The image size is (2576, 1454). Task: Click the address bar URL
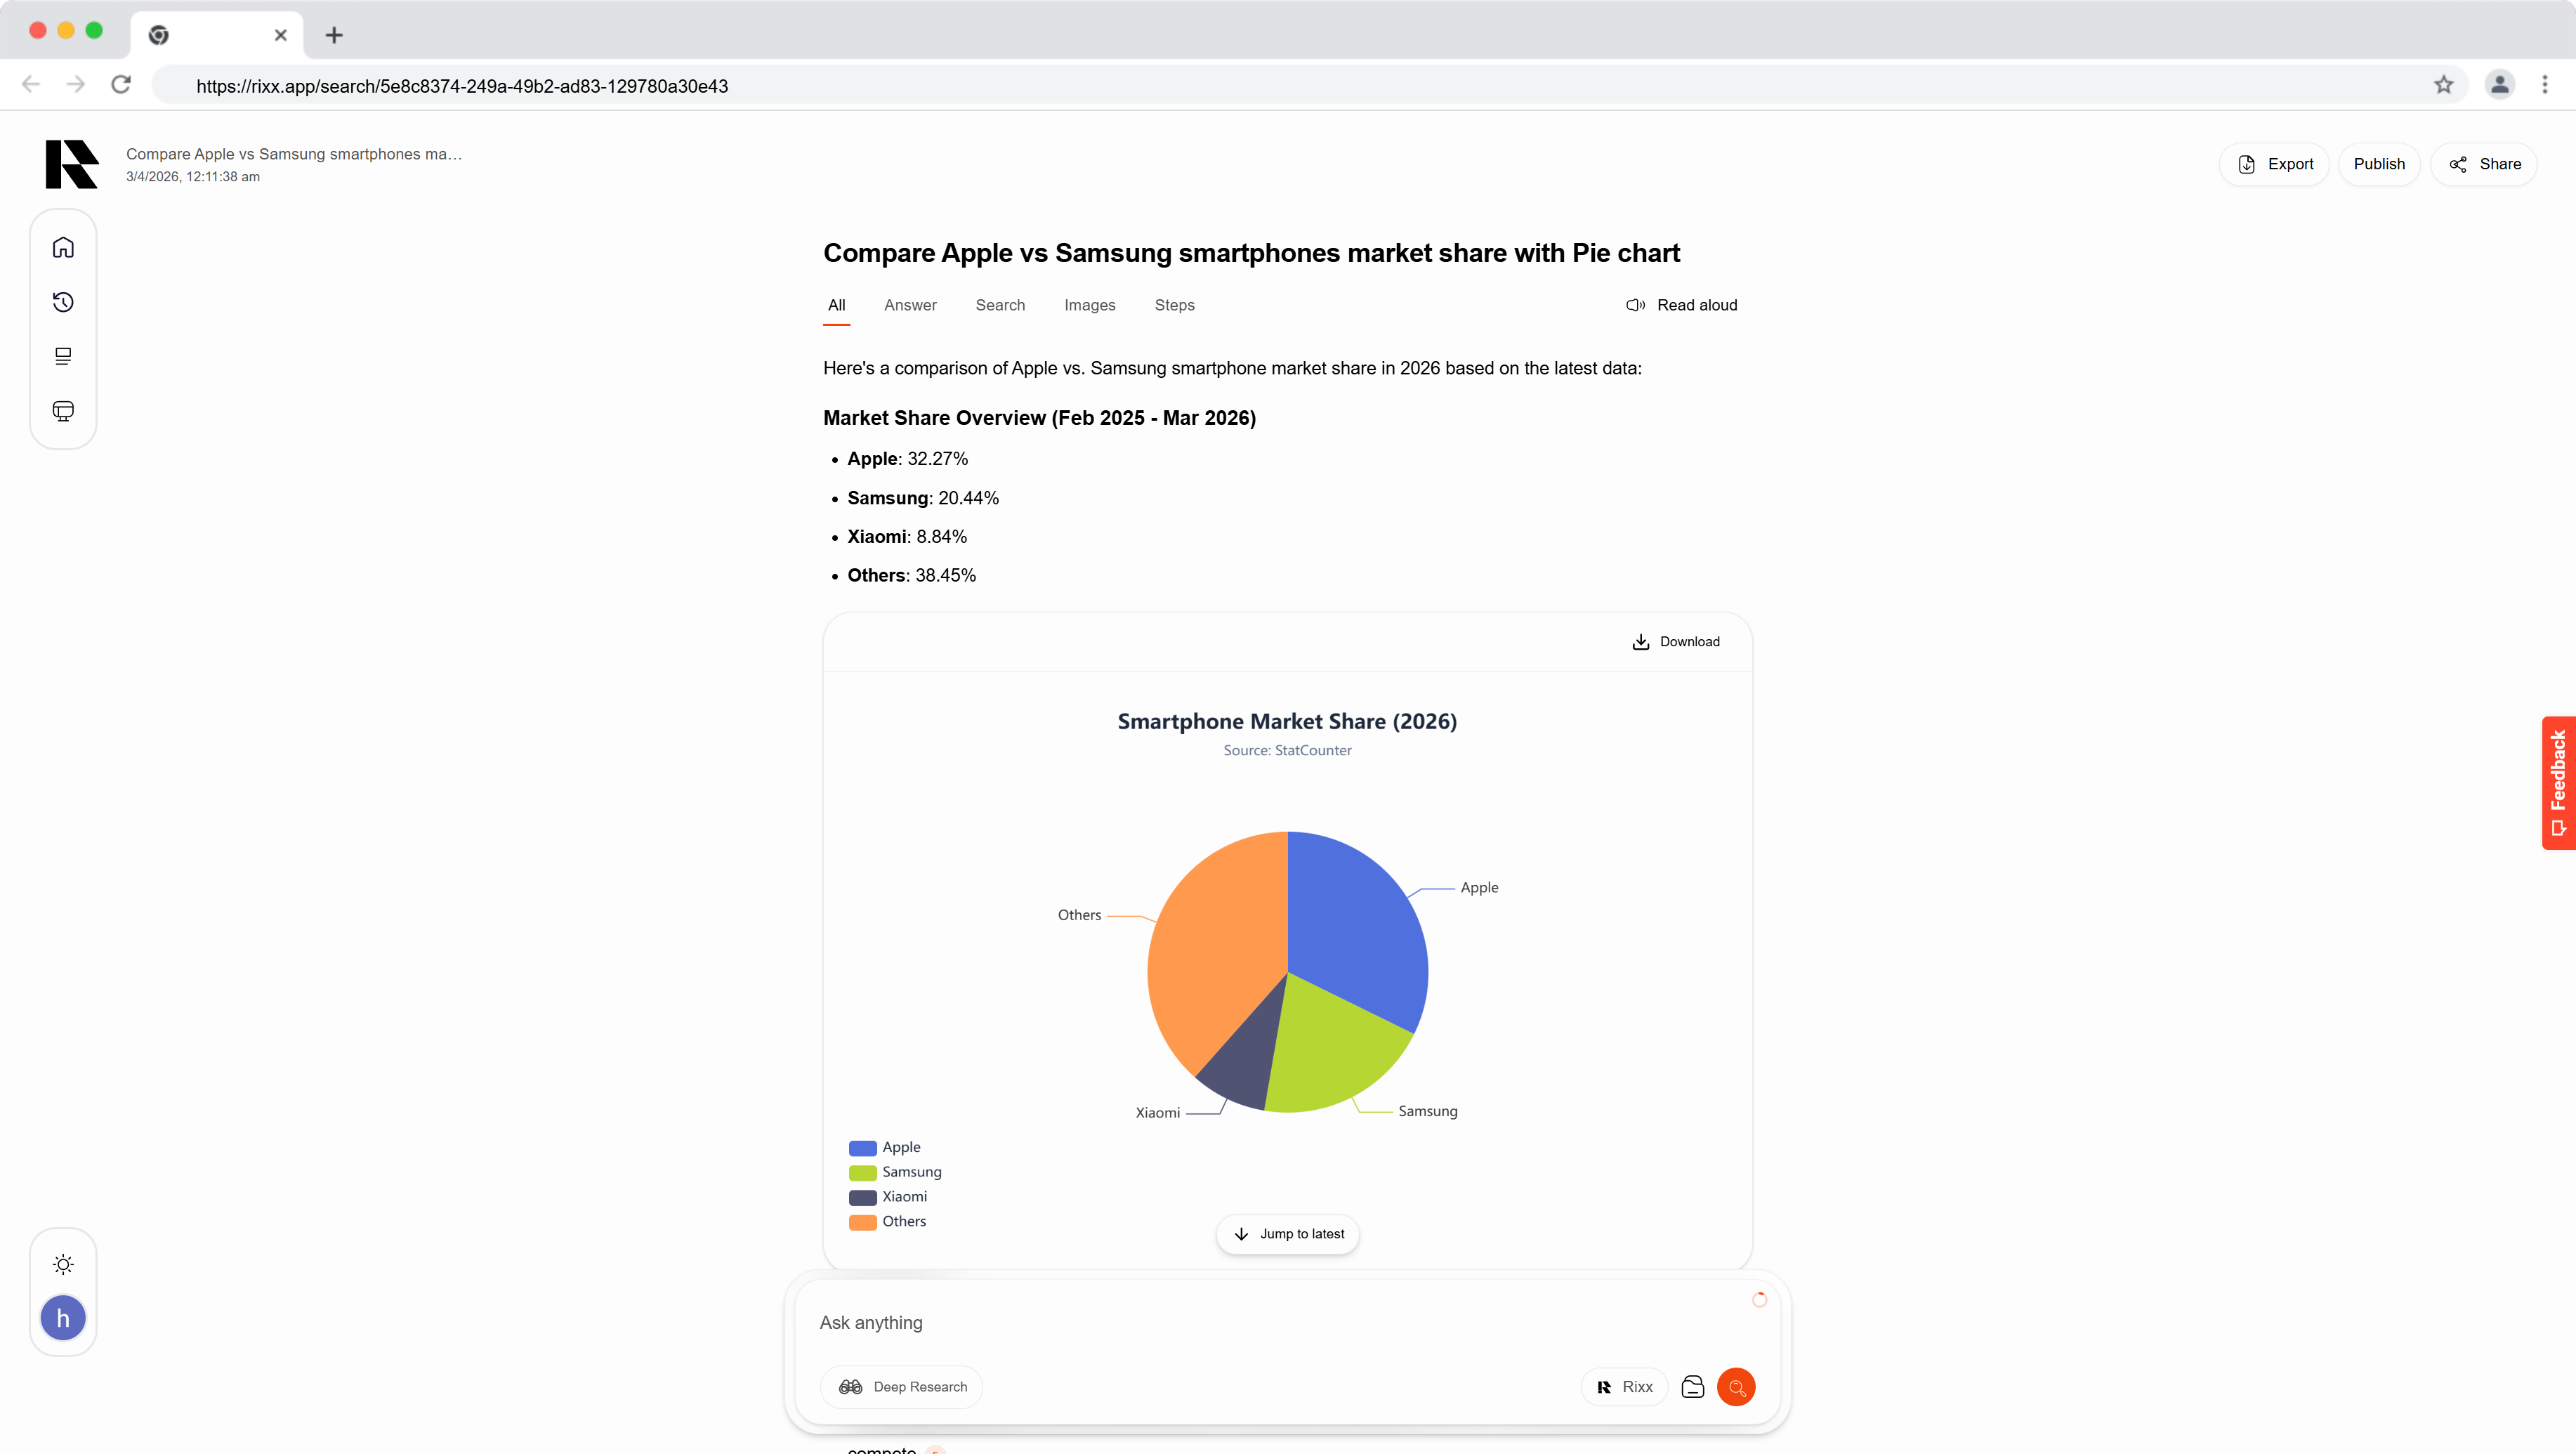tap(462, 86)
